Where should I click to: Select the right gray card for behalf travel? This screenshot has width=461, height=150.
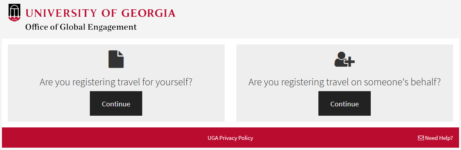click(x=345, y=83)
